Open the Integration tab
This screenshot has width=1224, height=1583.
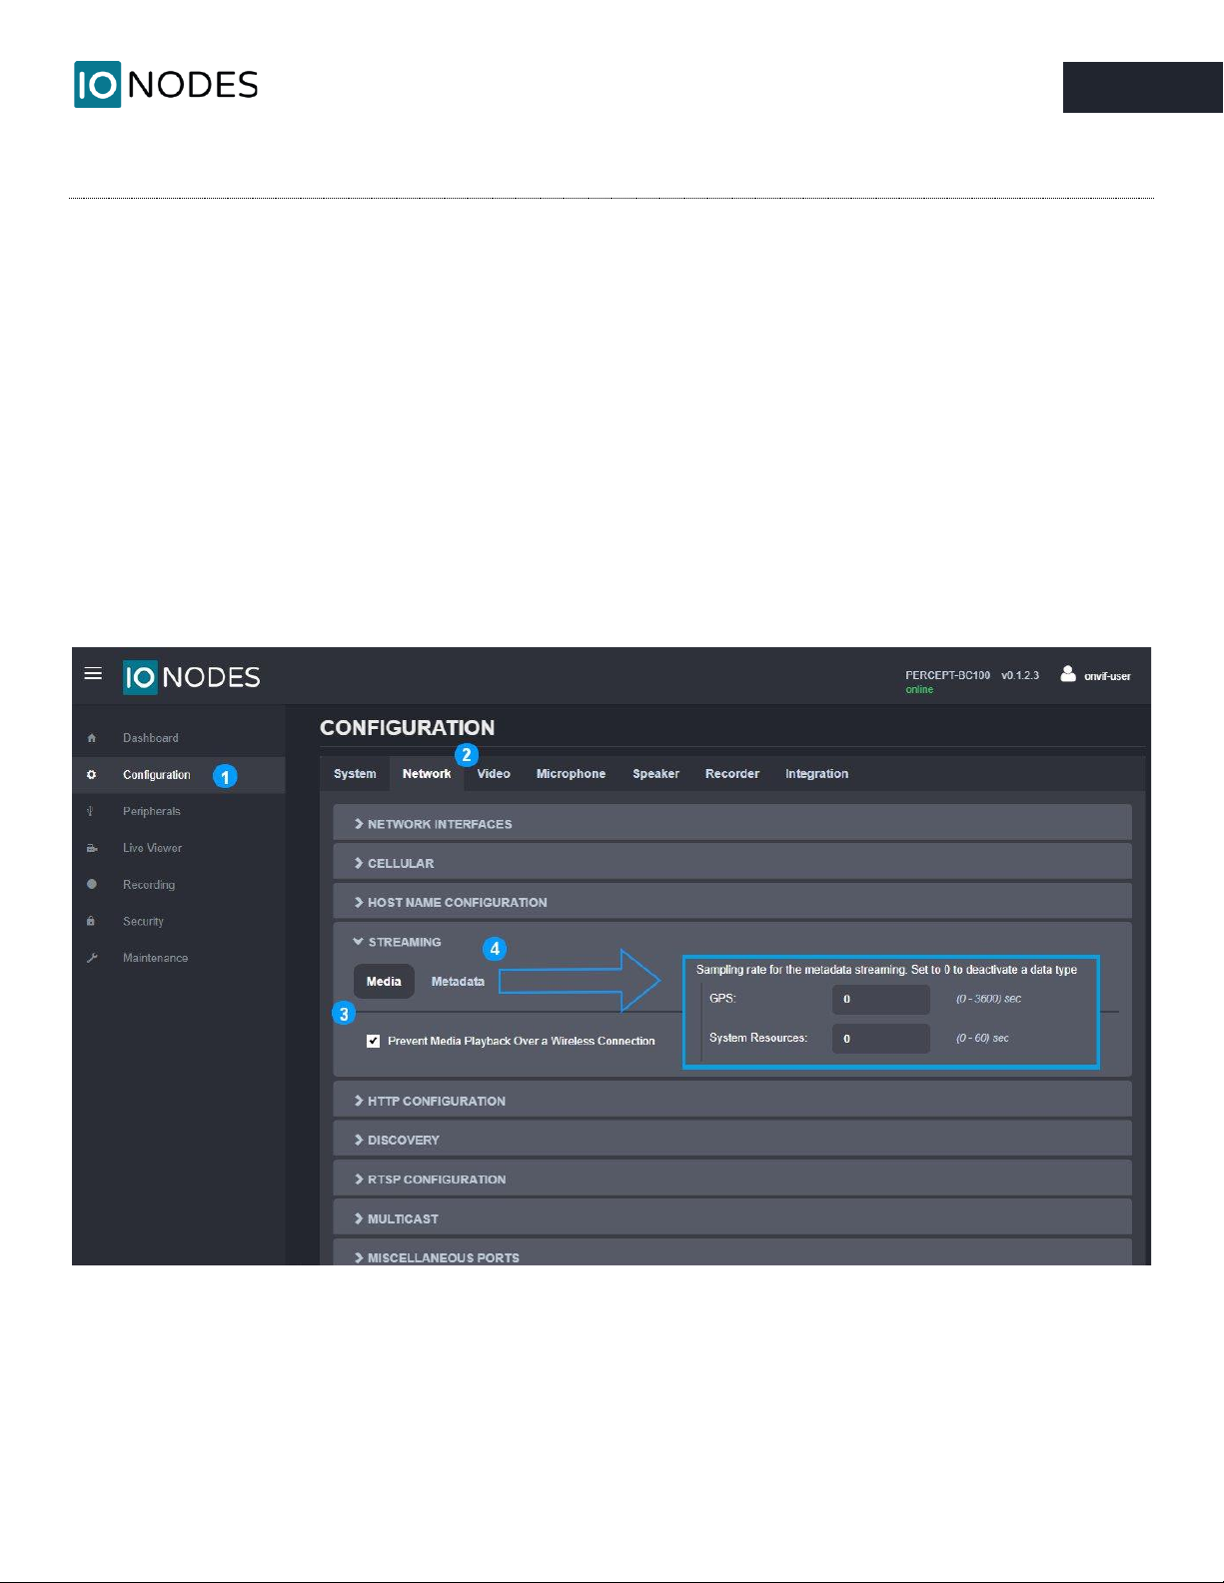[x=816, y=774]
